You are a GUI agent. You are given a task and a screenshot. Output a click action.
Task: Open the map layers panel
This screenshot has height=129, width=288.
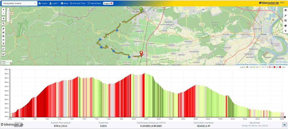tap(285, 10)
